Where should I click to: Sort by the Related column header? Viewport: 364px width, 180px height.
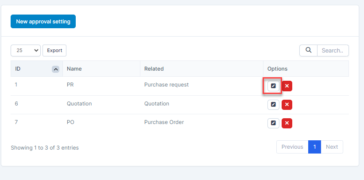(154, 69)
